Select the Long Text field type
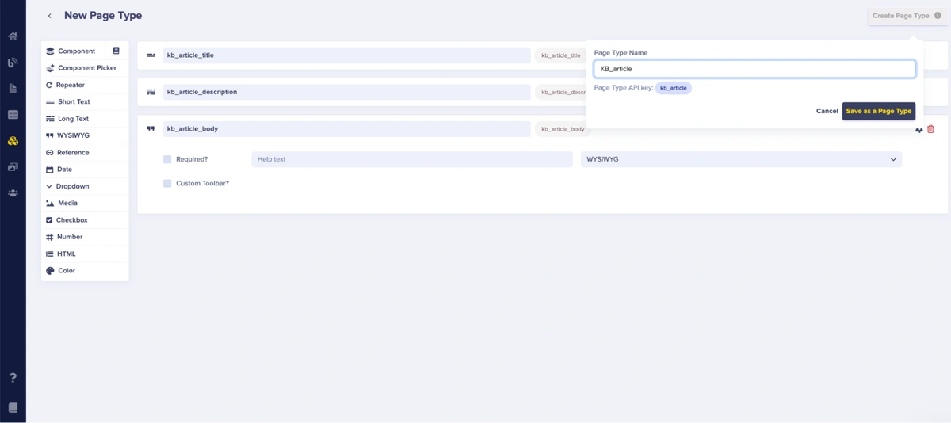Viewport: 951px width, 423px height. pos(73,119)
